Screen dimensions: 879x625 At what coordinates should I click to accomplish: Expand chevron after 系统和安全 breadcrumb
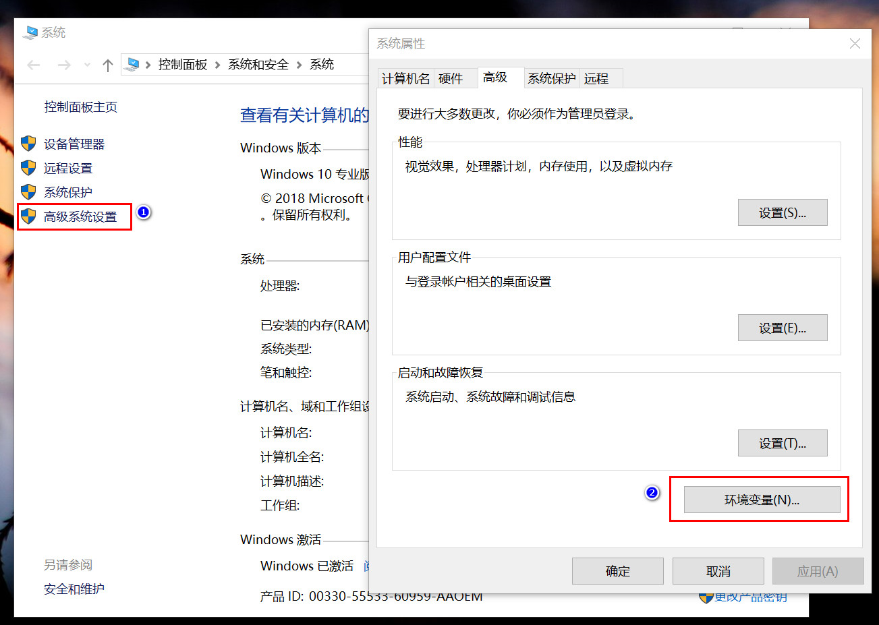[x=299, y=65]
